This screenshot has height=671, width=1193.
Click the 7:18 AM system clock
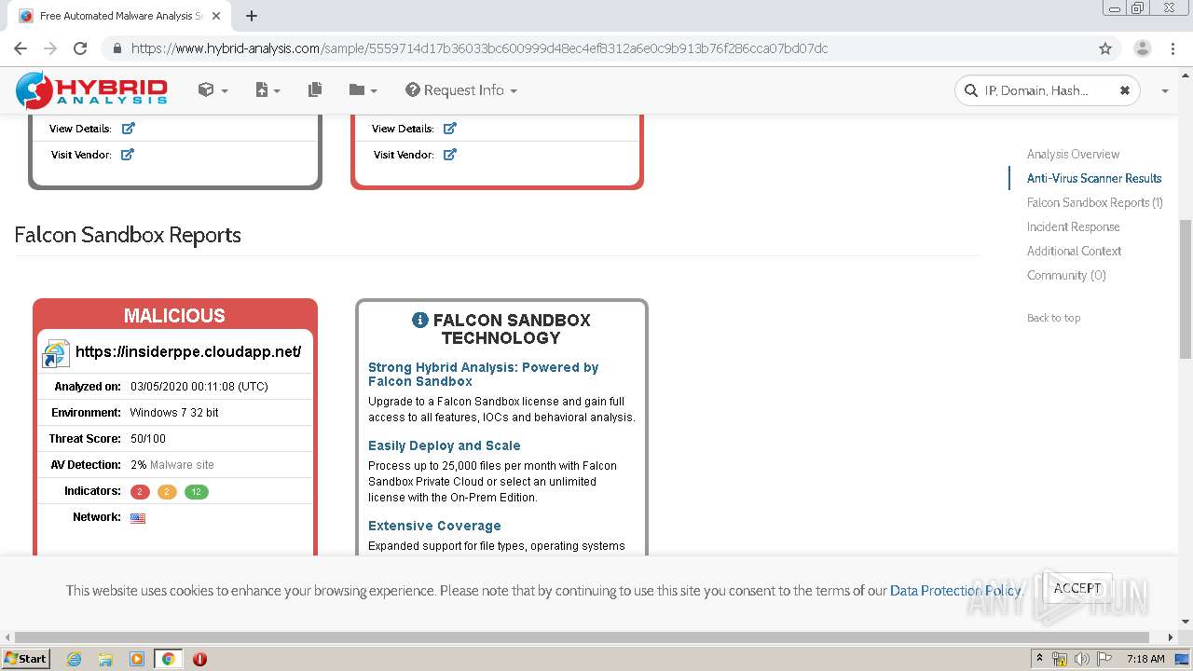(1145, 659)
